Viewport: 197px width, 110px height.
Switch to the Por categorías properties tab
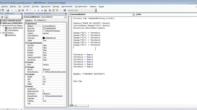pos(39,20)
